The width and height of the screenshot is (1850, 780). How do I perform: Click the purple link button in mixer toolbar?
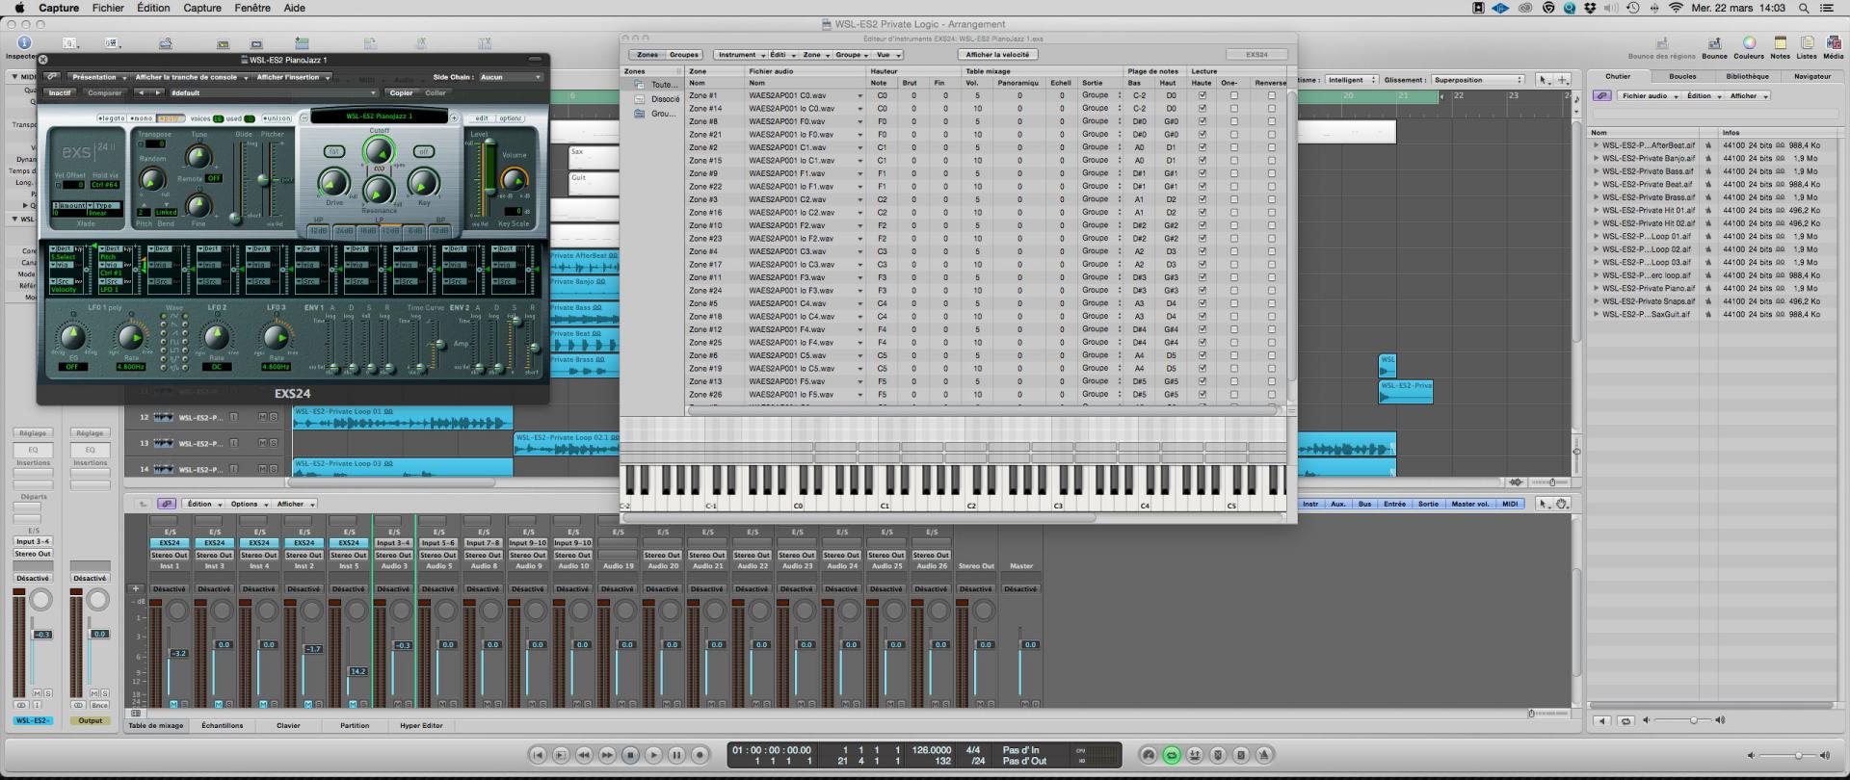(166, 504)
